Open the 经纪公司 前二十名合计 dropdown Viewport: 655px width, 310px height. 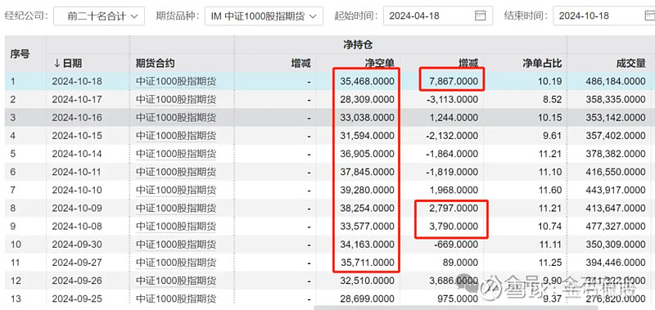[99, 16]
